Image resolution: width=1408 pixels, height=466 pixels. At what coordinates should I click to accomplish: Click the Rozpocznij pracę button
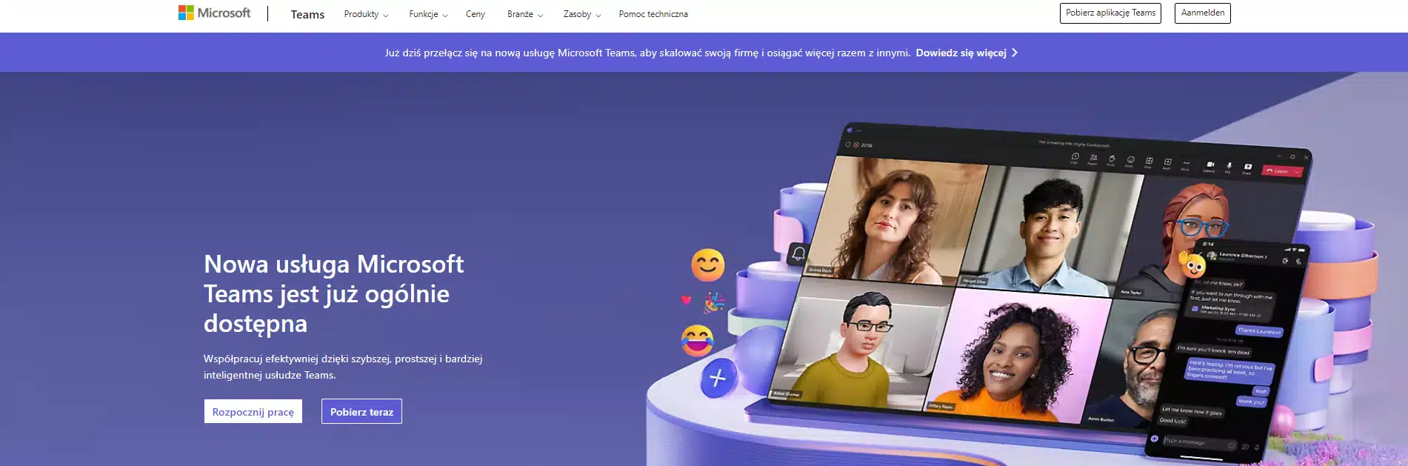pyautogui.click(x=253, y=411)
